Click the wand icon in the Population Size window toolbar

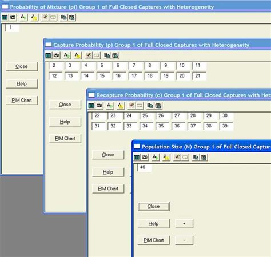tap(177, 157)
